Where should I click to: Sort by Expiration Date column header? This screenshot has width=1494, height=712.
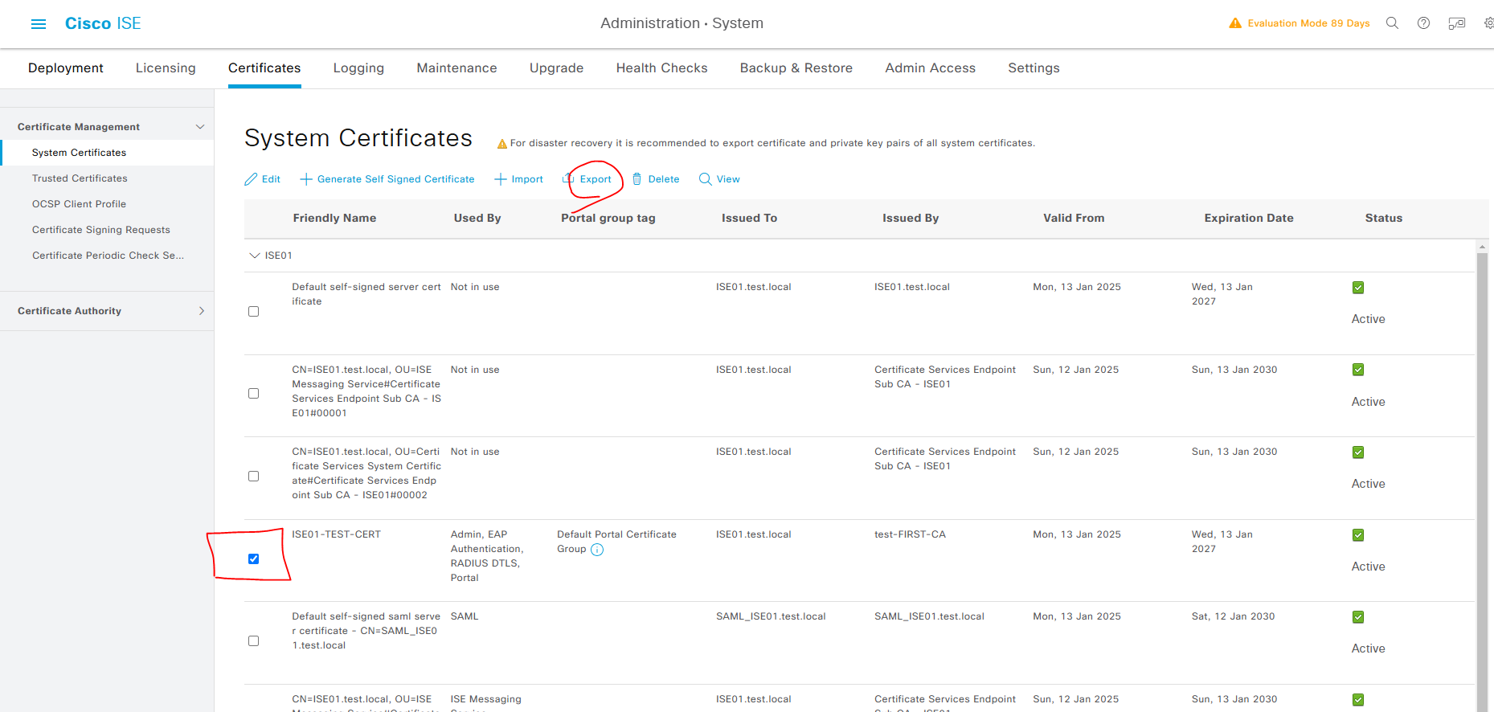tap(1249, 218)
